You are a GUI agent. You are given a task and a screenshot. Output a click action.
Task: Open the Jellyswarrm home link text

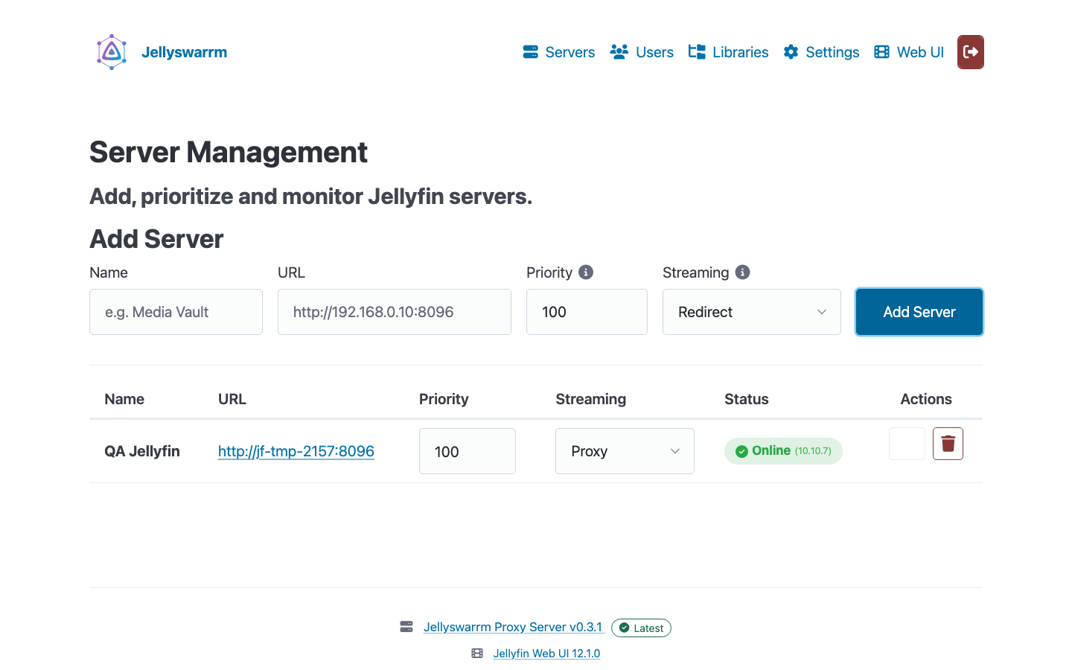point(184,52)
